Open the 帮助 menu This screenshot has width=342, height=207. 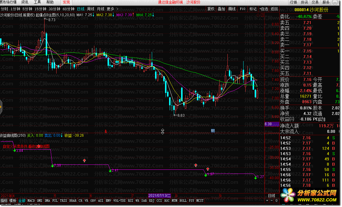click(50, 2)
